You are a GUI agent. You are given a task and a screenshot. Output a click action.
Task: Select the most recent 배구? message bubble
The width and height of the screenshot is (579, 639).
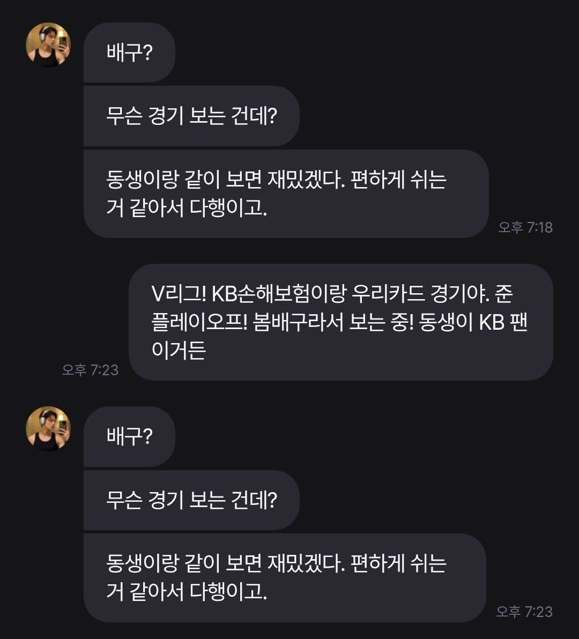(x=129, y=436)
